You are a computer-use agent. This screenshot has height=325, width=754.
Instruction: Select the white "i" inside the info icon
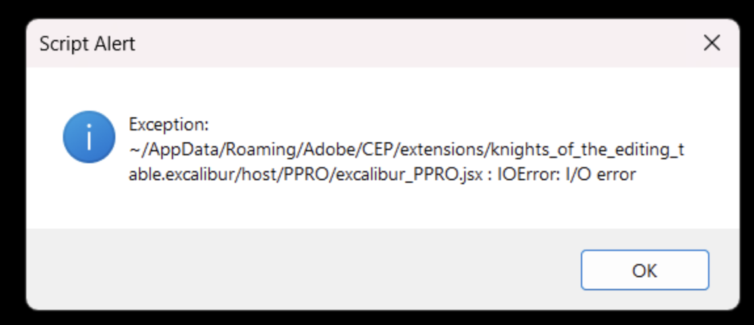(89, 137)
